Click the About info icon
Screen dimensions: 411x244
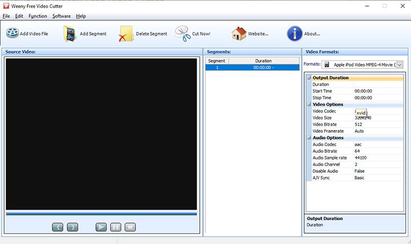[x=294, y=33]
